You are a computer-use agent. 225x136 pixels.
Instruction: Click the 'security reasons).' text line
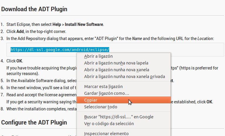tap(23, 74)
